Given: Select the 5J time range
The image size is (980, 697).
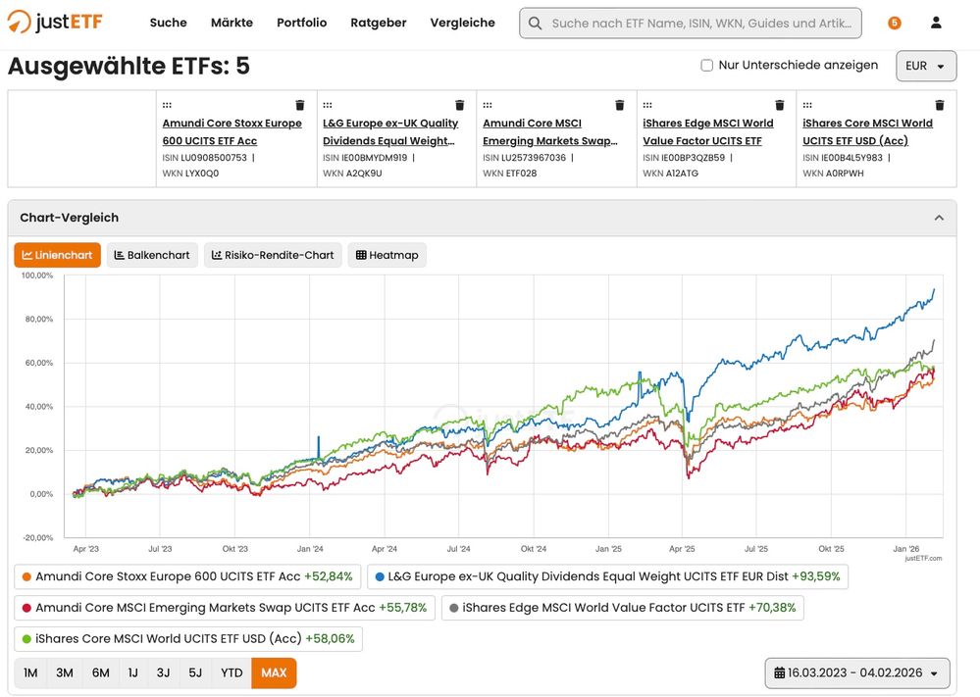Looking at the screenshot, I should (x=195, y=673).
